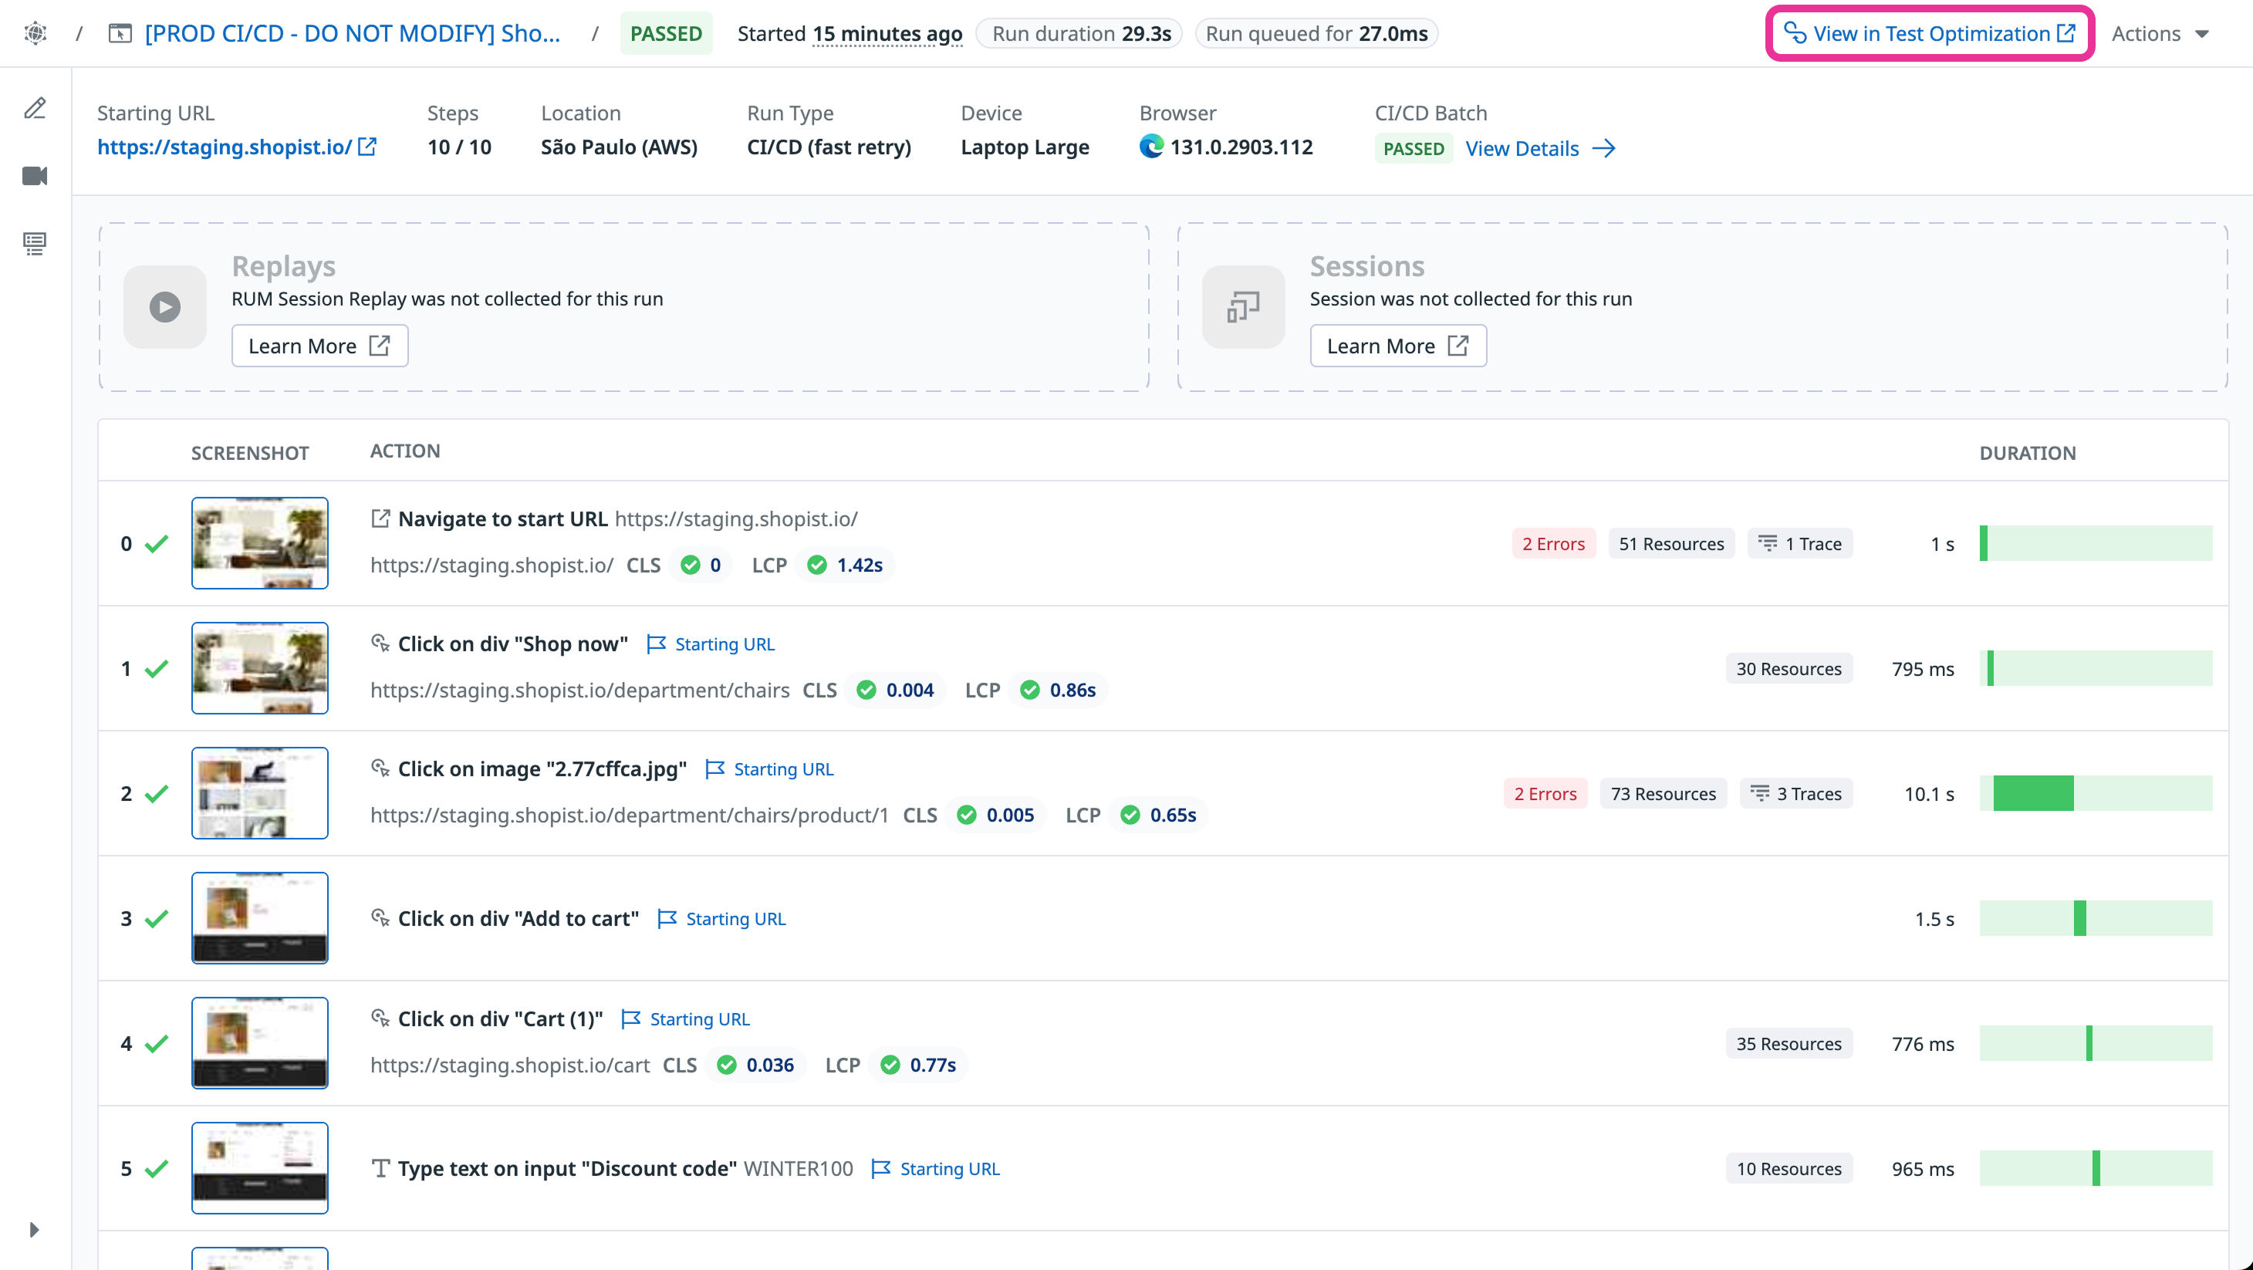Open screenshot thumbnail for step 1
Screen dimensions: 2253x1270
260,668
